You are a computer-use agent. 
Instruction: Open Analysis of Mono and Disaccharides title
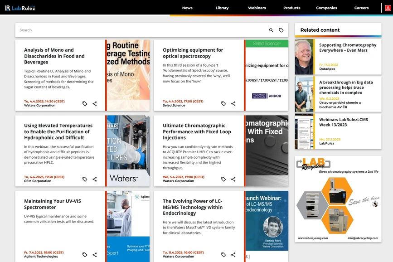(54, 56)
